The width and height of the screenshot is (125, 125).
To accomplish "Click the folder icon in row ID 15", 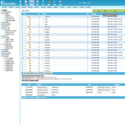I will [30, 55].
